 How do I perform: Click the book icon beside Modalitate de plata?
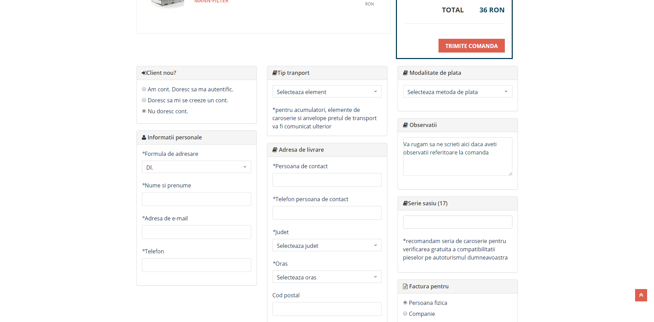[405, 73]
